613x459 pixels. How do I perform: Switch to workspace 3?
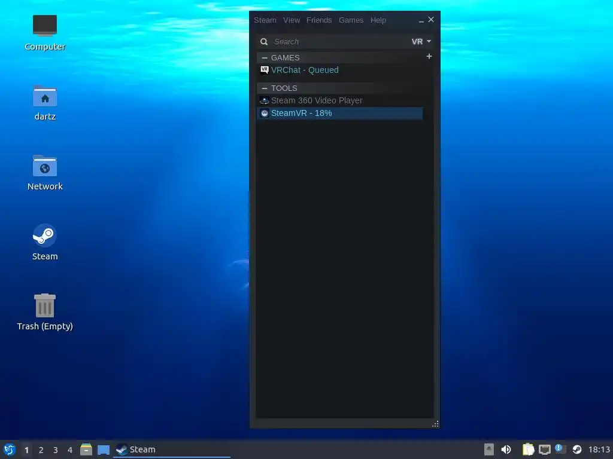pos(56,450)
